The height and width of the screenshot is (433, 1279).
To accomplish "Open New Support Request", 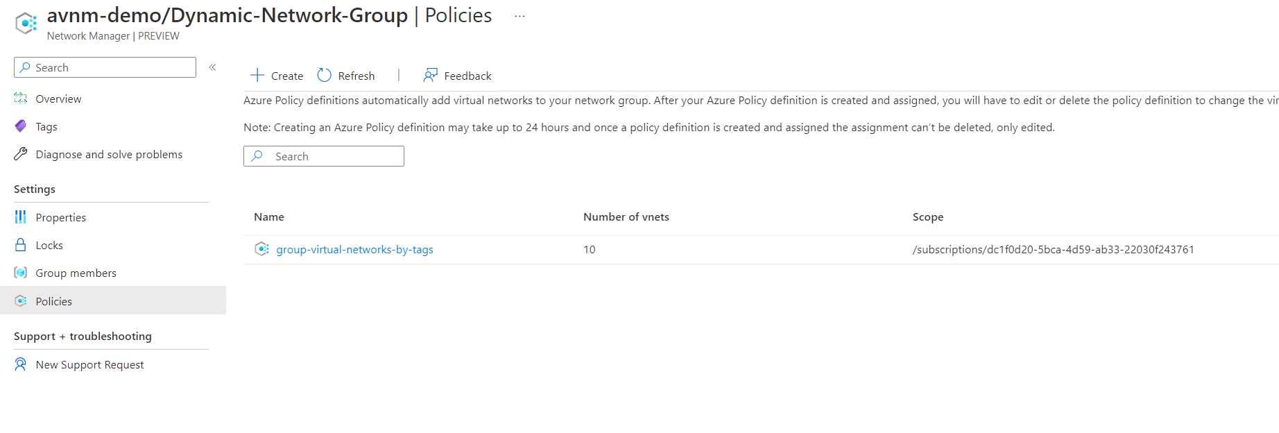I will tap(89, 365).
